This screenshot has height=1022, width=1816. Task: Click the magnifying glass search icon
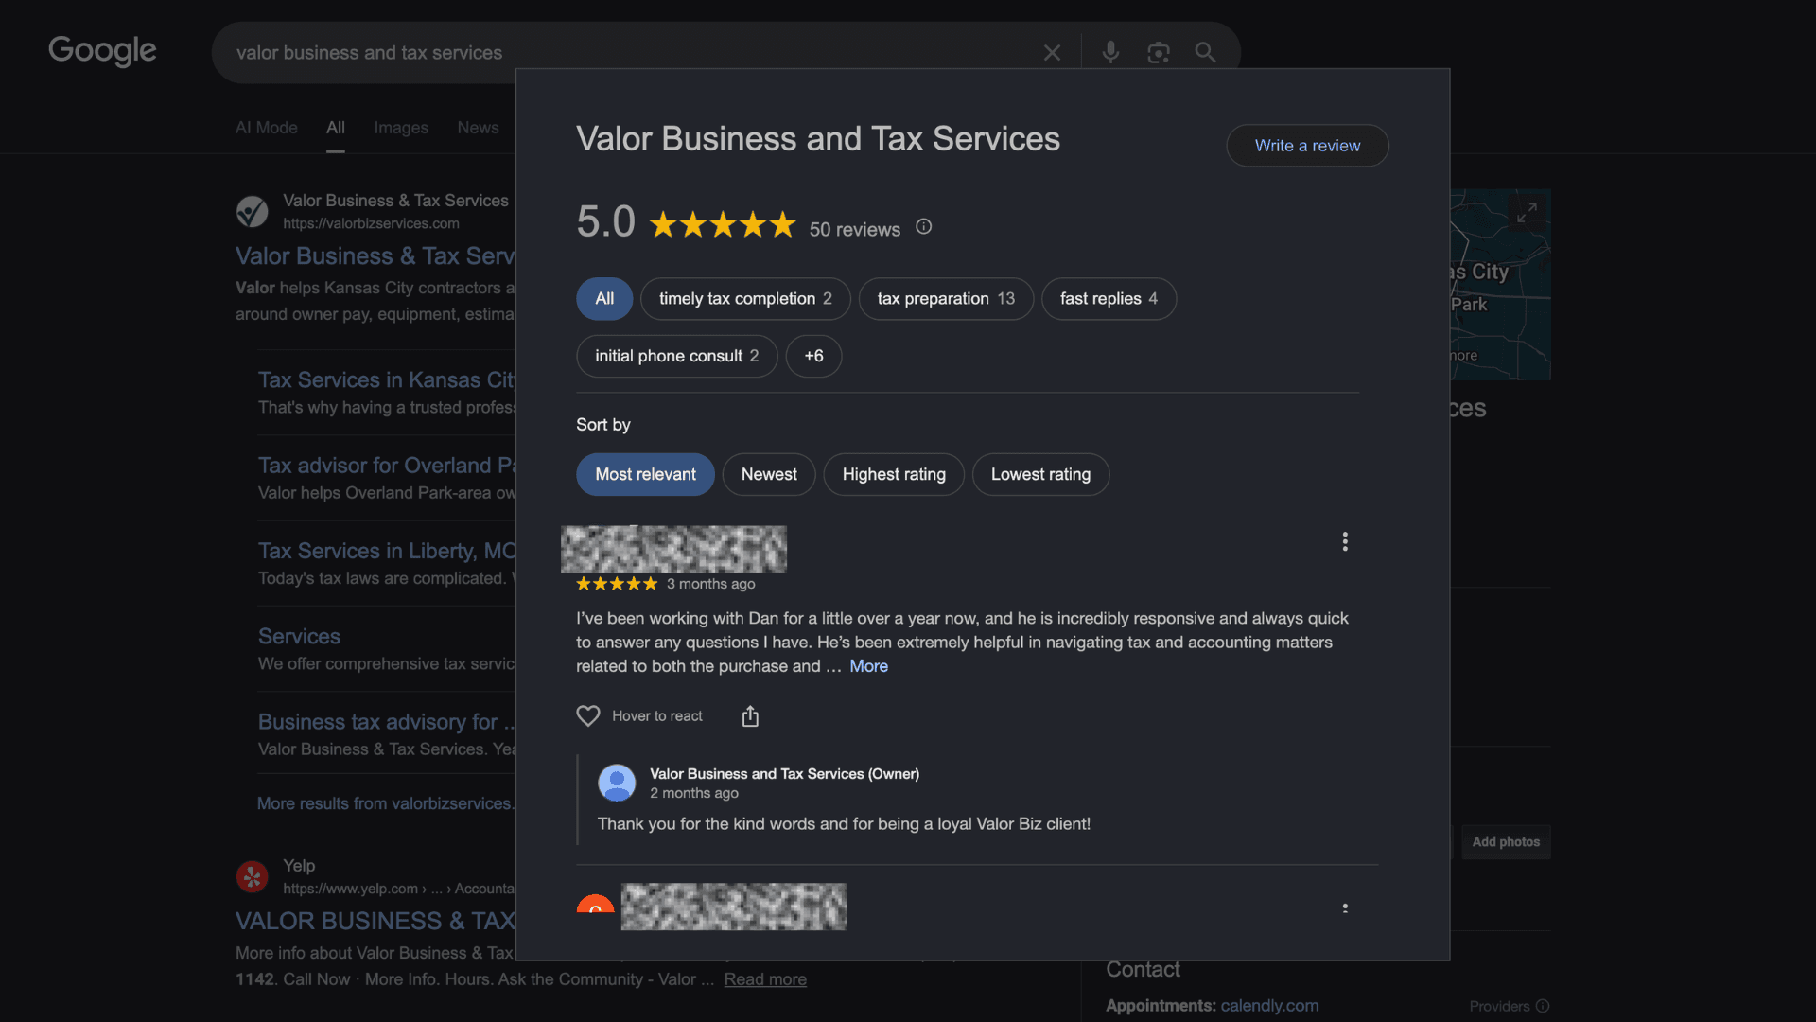pos(1205,53)
